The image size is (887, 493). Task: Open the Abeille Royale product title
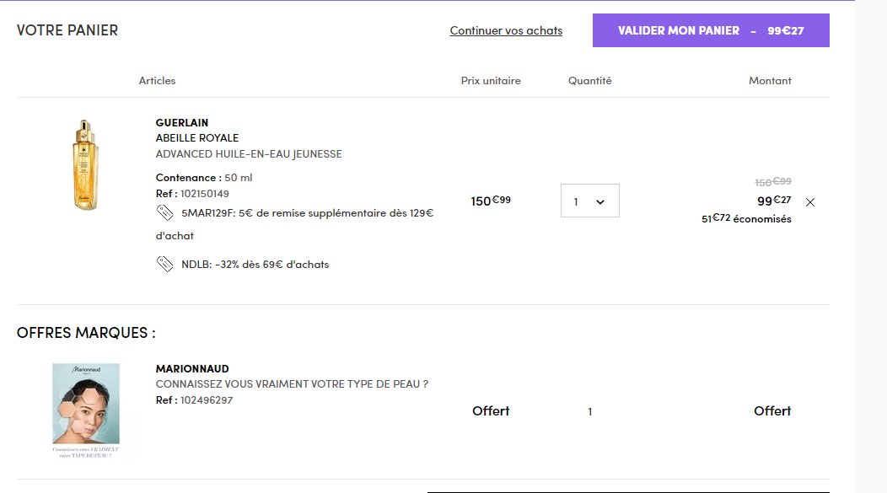pos(197,138)
